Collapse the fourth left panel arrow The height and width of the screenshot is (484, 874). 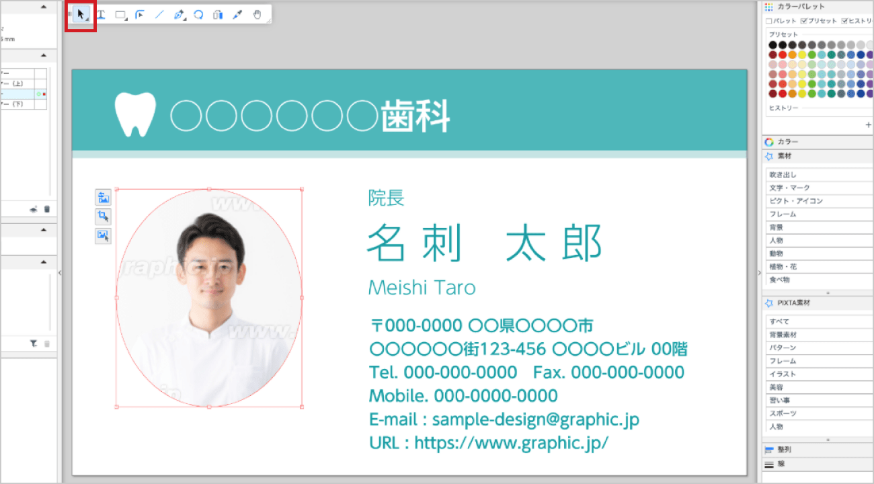tap(44, 262)
